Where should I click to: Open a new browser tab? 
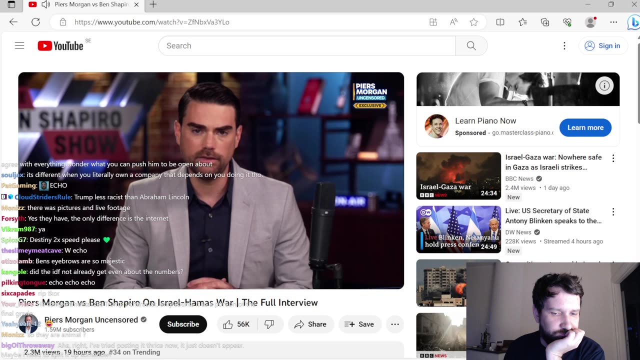[x=153, y=4]
